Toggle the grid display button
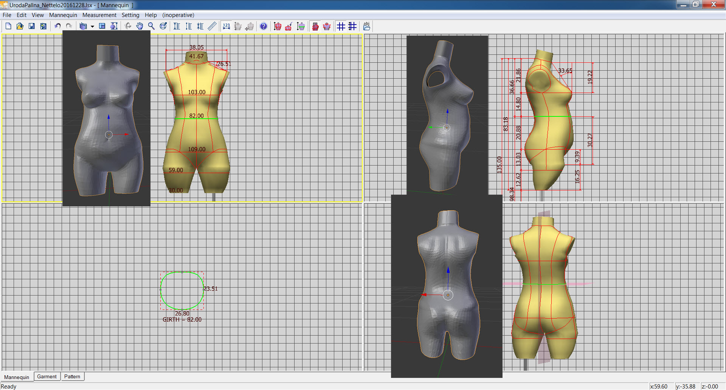 coord(341,26)
